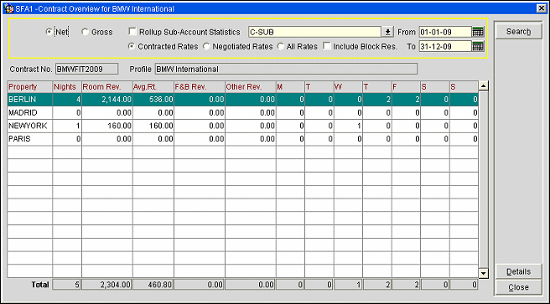Click the Room Rev. column header

click(107, 87)
